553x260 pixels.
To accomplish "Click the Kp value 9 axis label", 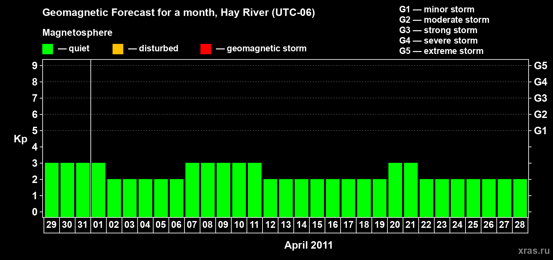I will point(35,66).
